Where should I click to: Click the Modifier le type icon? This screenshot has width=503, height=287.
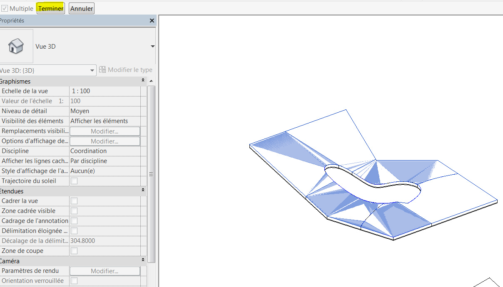[x=102, y=70]
